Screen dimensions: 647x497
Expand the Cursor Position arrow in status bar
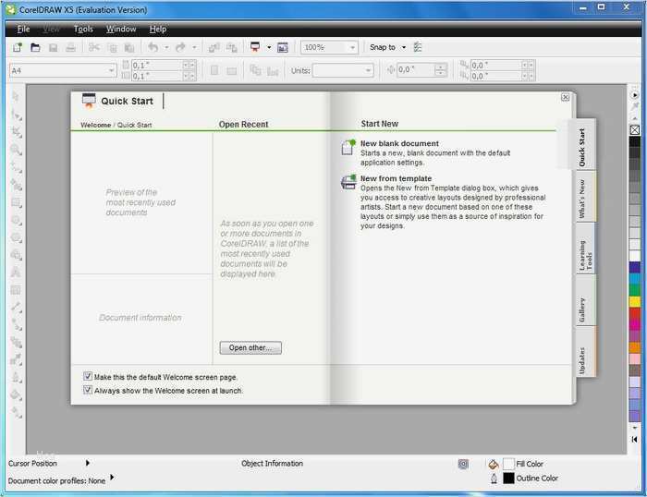[88, 463]
